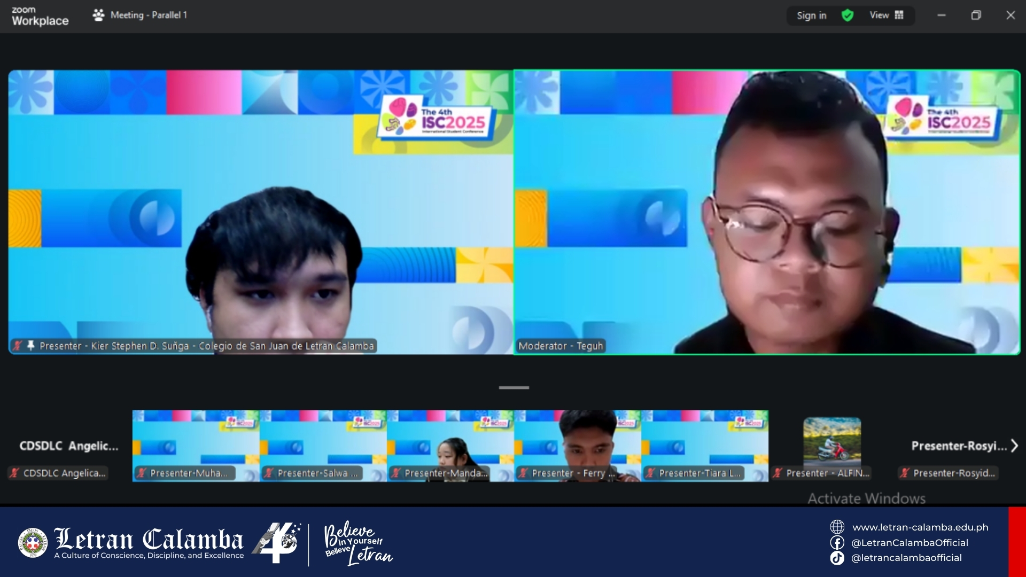Click the muted mic icon beside Presenter - ALFIN

(x=778, y=473)
